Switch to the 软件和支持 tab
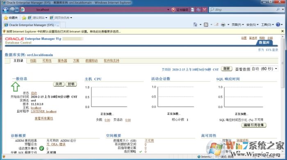 [112, 61]
